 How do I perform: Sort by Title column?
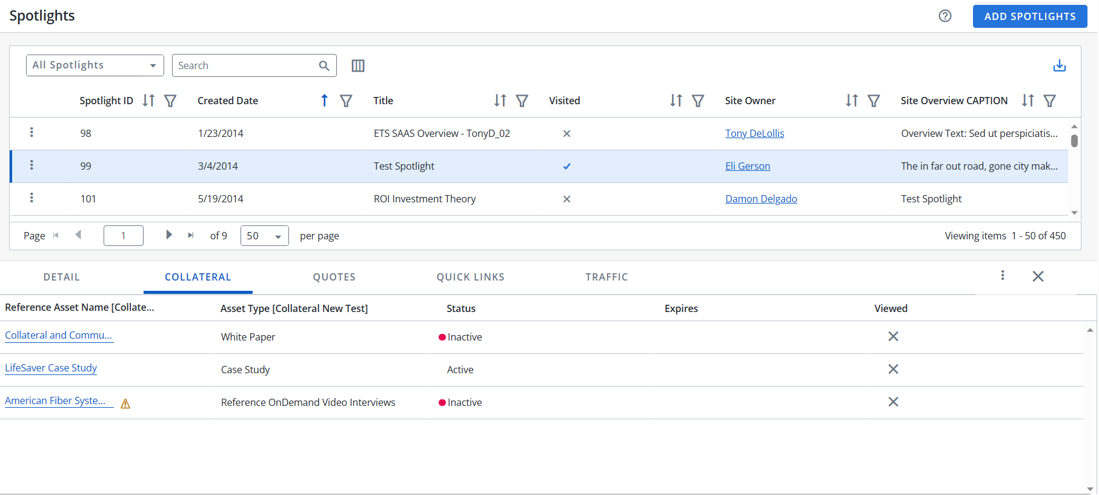(500, 101)
